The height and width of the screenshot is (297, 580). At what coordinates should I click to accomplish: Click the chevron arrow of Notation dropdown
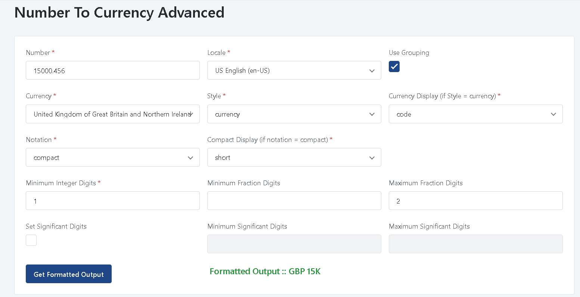190,158
